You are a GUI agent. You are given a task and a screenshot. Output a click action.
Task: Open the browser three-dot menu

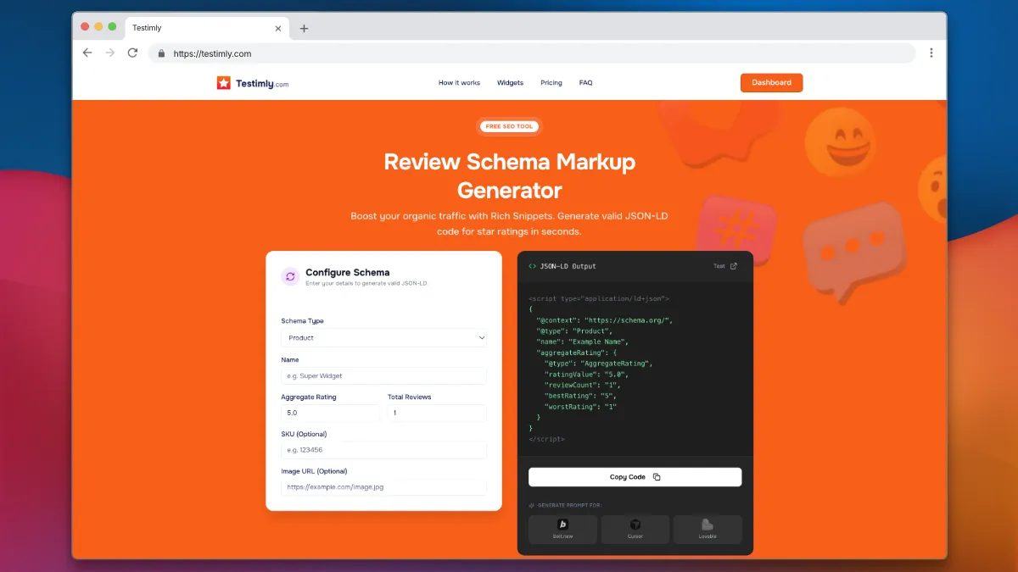coord(931,53)
